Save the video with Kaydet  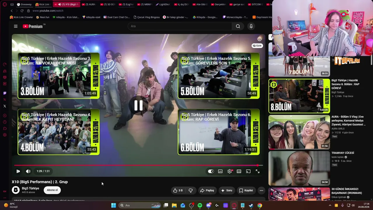click(246, 190)
